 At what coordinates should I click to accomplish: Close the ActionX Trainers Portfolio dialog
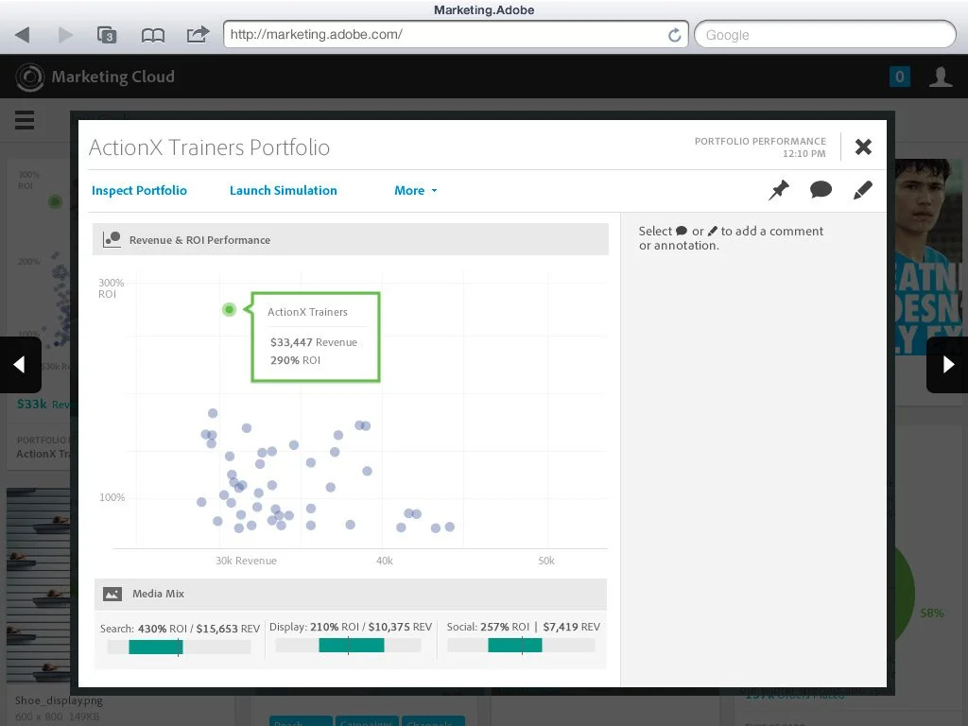863,147
